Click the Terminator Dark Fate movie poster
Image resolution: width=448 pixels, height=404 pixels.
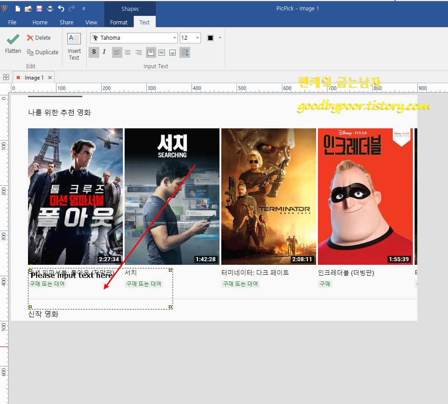point(269,196)
